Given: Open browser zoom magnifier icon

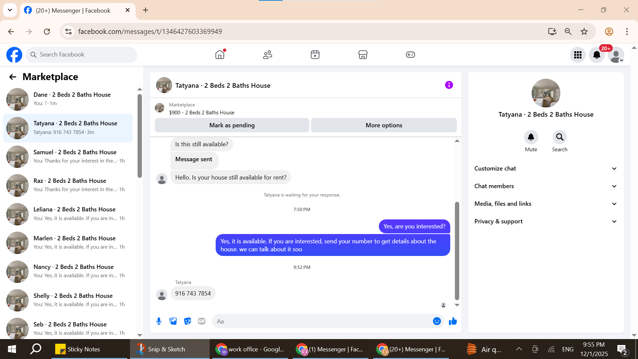Looking at the screenshot, I should pos(568,32).
